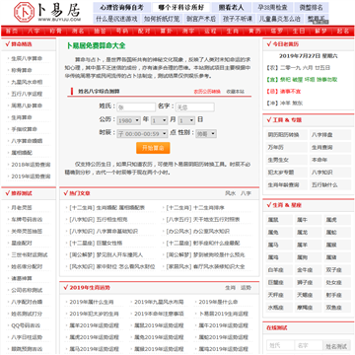Open the 起名 nav item

click(343, 32)
